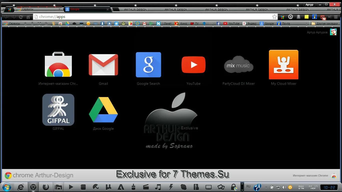Switch the RU input language indicator
This screenshot has height=192, width=342.
click(248, 186)
